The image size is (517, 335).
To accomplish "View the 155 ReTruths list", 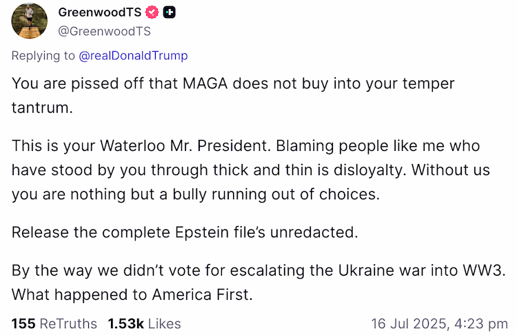I will click(x=54, y=323).
